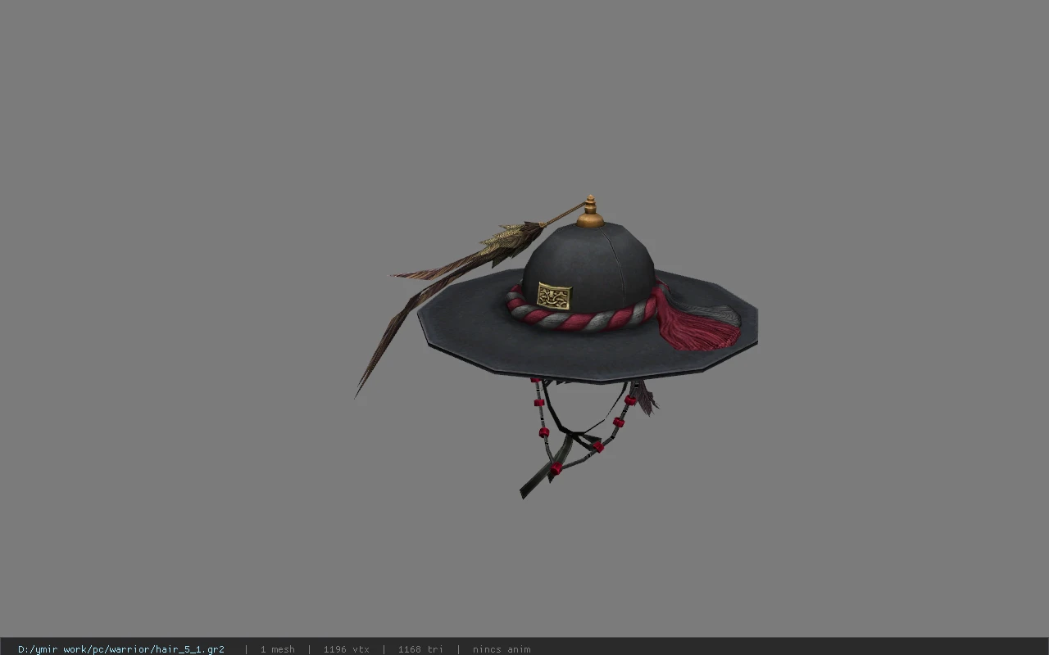Image resolution: width=1049 pixels, height=655 pixels.
Task: Click the file path D:/ymir work/pc/warrior/hair_5_1.gr2
Action: point(121,649)
